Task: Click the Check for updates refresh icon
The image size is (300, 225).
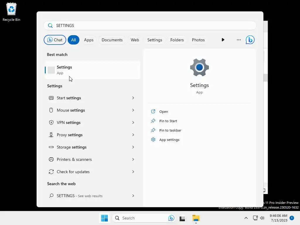Action: pyautogui.click(x=51, y=172)
